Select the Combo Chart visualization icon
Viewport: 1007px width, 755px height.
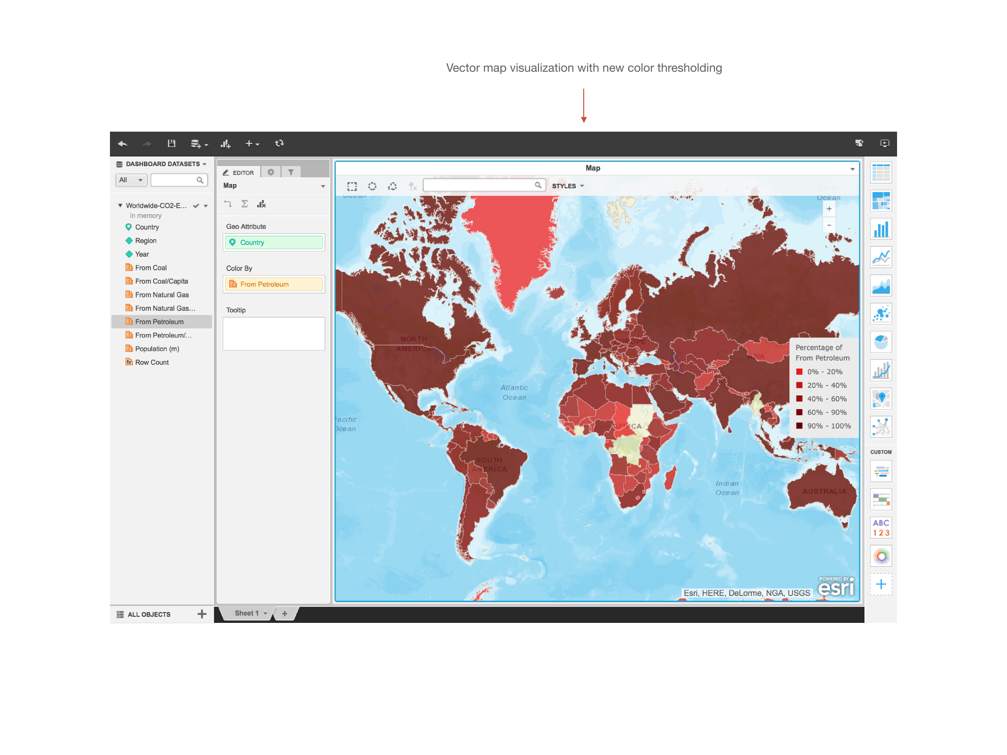pyautogui.click(x=881, y=370)
